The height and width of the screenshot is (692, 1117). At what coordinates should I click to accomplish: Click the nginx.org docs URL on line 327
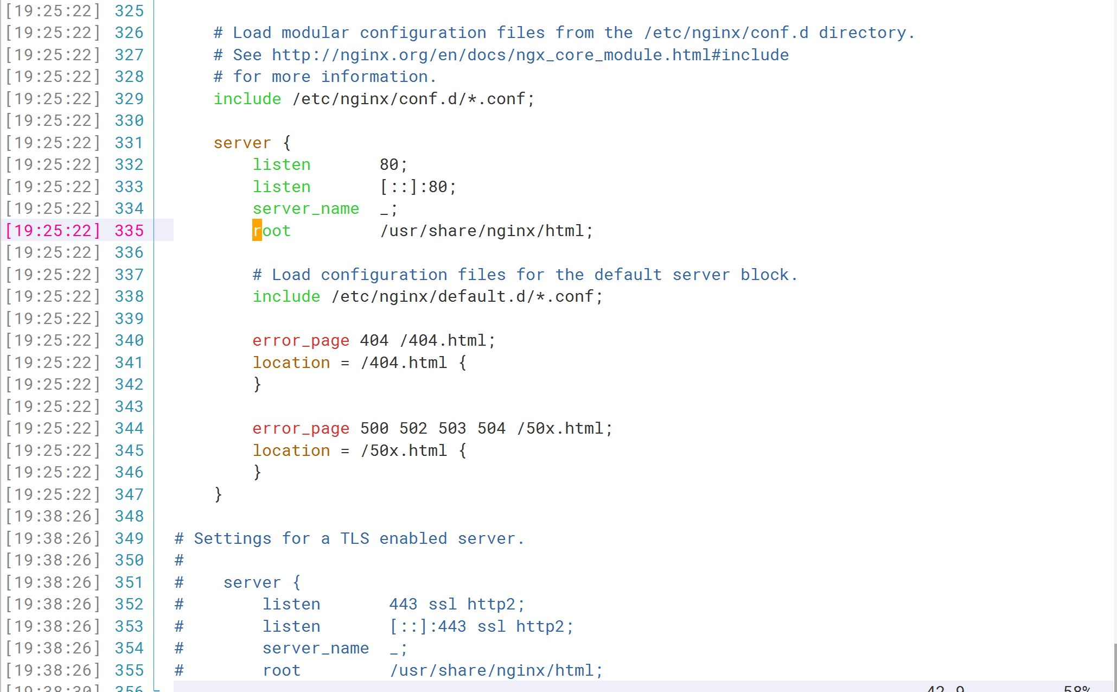tap(530, 55)
